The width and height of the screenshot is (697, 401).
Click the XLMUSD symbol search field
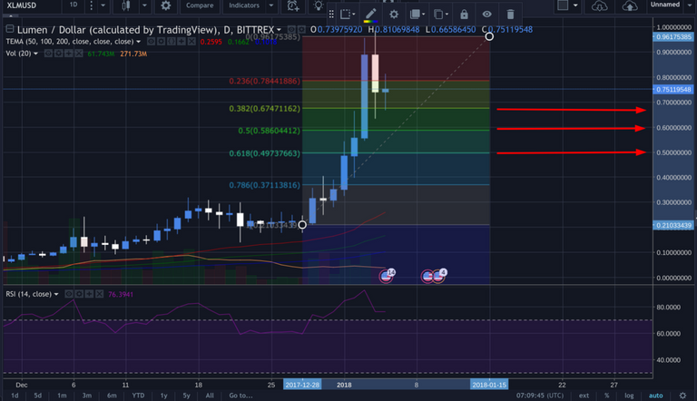31,5
